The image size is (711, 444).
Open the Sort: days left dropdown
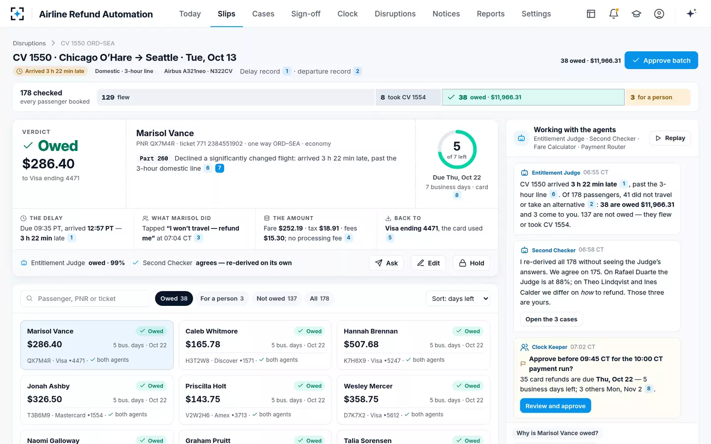[x=458, y=298]
